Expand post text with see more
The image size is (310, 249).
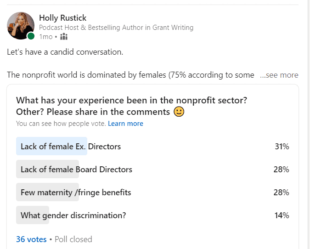[279, 75]
